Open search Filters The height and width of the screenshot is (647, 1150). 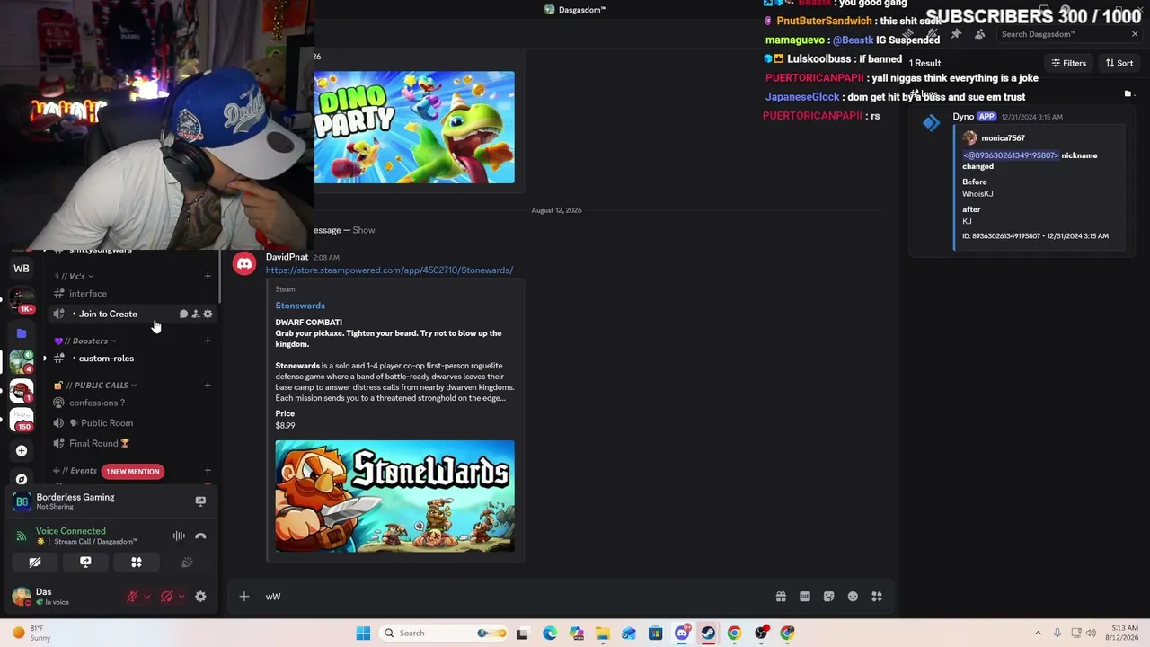click(1069, 63)
